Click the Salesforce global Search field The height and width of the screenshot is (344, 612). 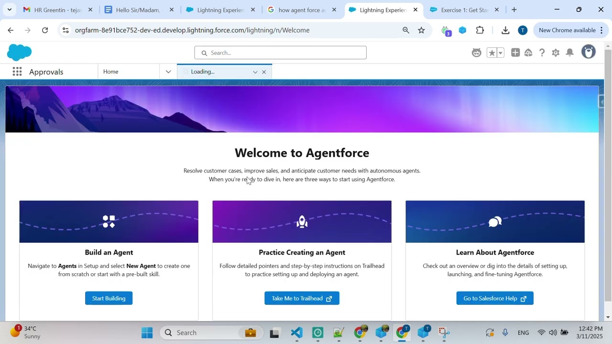[x=280, y=53]
